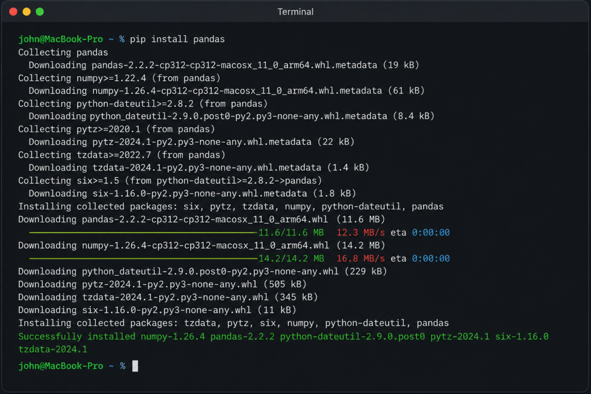This screenshot has height=394, width=591.
Task: Click the numpy whl.metadata (61 kB) line
Action: tap(226, 91)
